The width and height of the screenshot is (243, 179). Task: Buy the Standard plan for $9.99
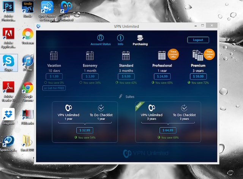pyautogui.click(x=126, y=76)
